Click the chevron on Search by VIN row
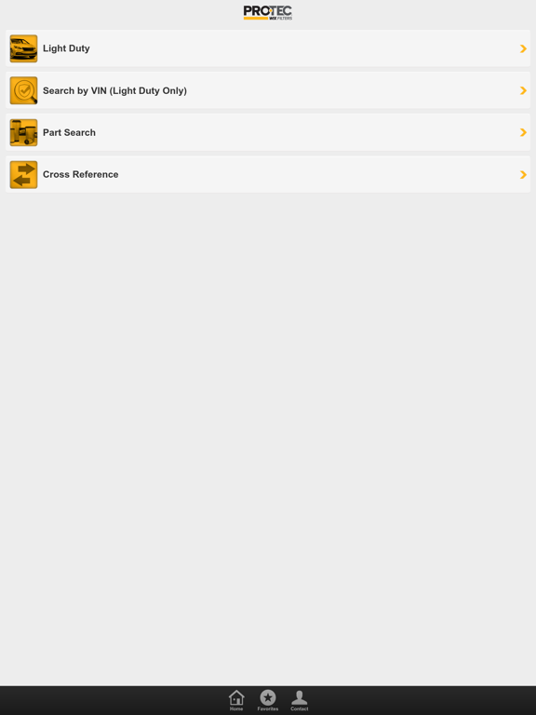 tap(523, 90)
